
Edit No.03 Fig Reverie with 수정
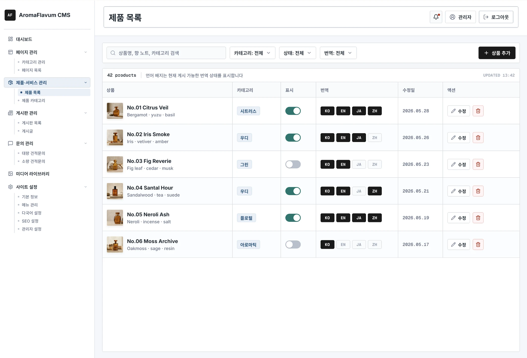[458, 164]
